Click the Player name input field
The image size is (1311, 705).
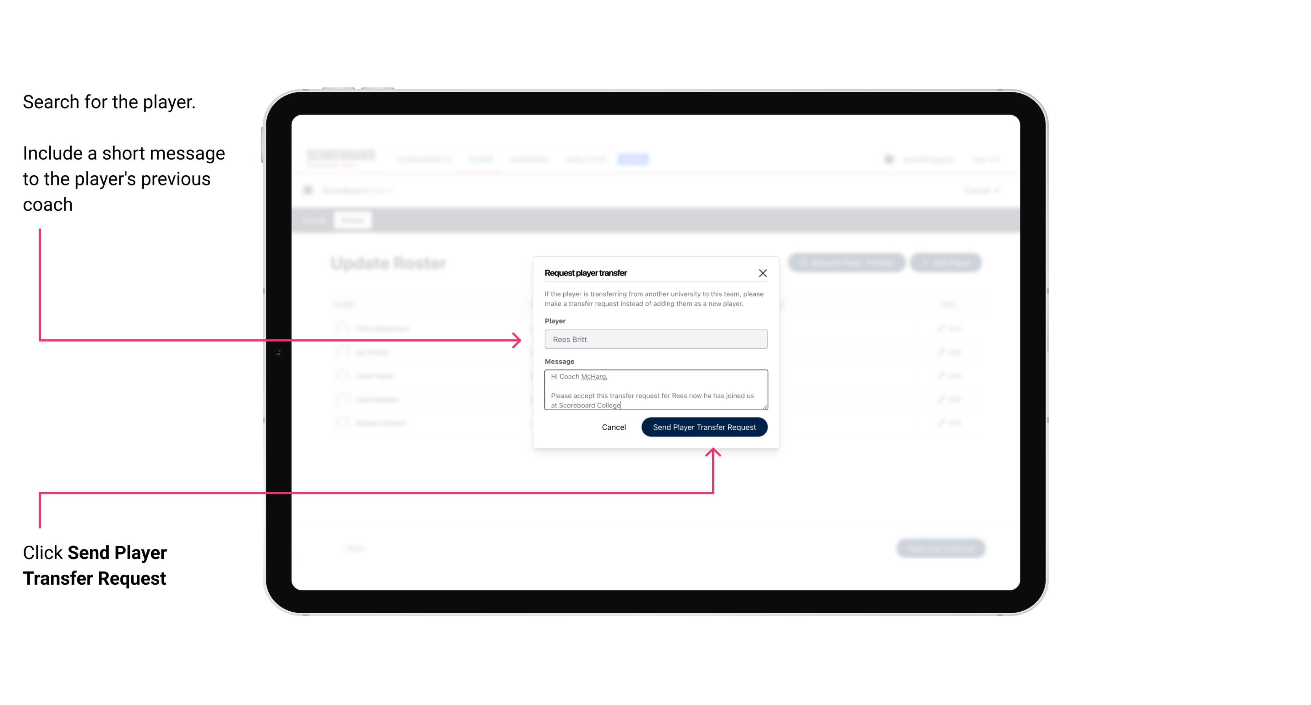coord(654,339)
